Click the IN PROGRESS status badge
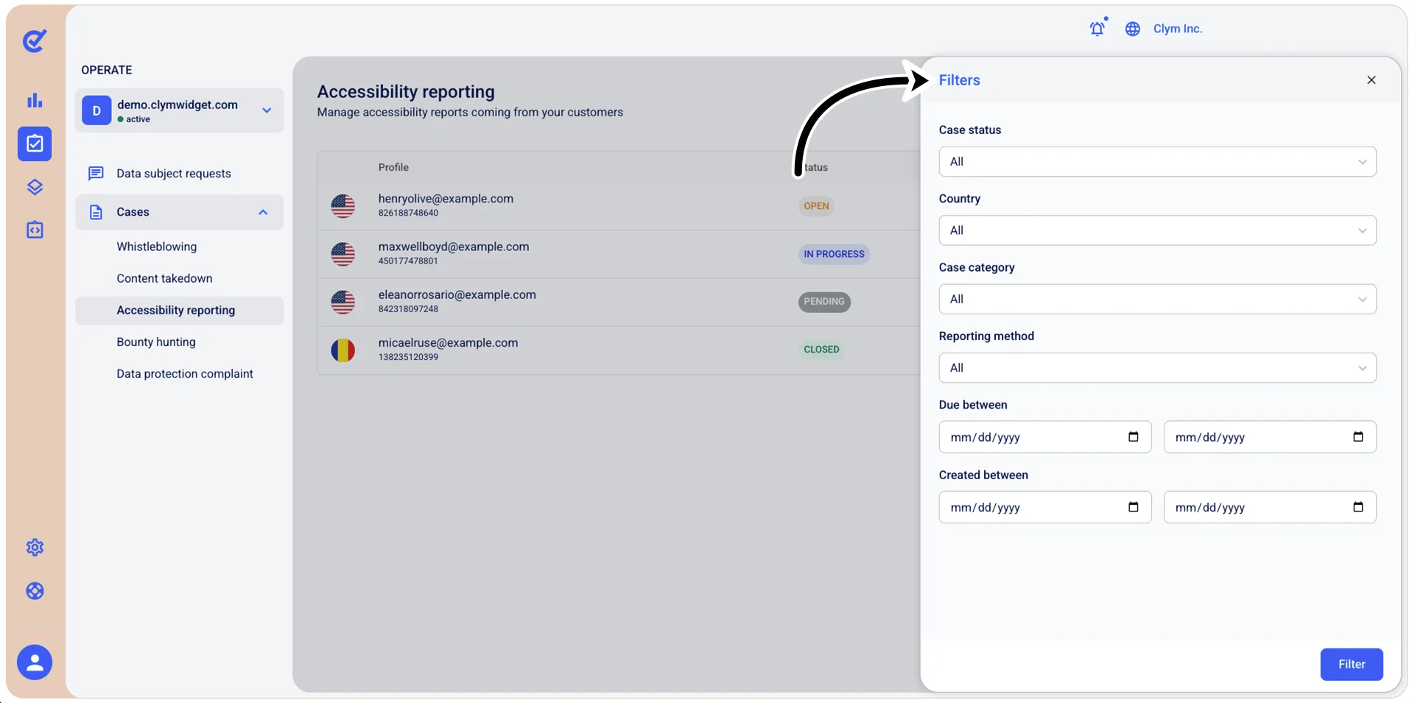Image resolution: width=1412 pixels, height=703 pixels. 834,254
